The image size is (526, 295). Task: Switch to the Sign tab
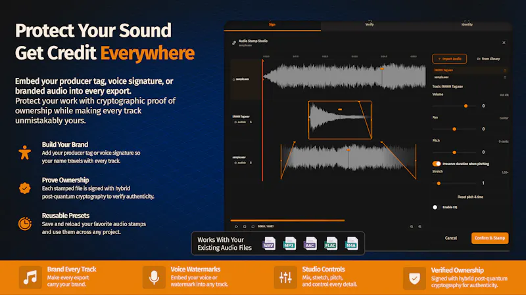[x=272, y=25]
